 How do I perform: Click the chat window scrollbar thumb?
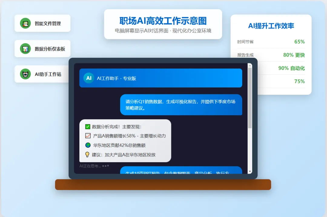[250, 98]
